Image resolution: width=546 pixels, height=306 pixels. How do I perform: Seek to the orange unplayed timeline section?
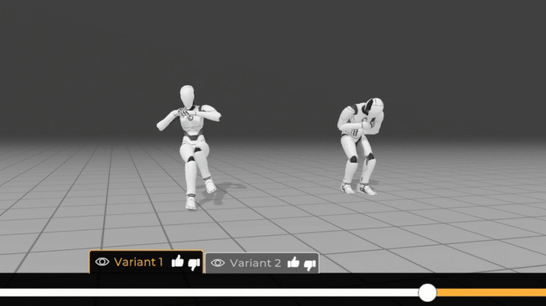(488, 293)
